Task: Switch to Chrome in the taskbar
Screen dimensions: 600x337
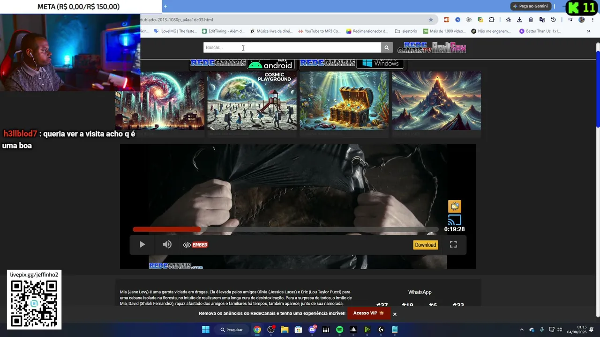Action: 257,330
